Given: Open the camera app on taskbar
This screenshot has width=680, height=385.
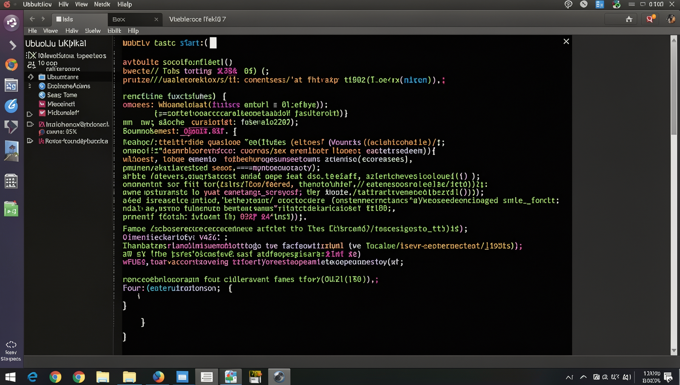Looking at the screenshot, I should point(279,377).
